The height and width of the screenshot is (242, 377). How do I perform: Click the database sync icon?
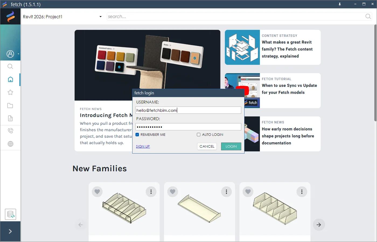tap(11, 215)
